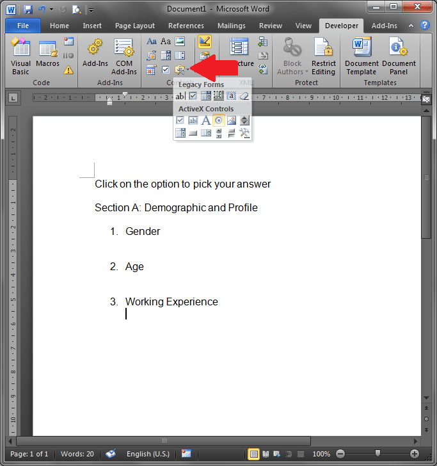This screenshot has height=466, width=437.
Task: Insert an ActiveX Scroll Bar control
Action: (219, 133)
